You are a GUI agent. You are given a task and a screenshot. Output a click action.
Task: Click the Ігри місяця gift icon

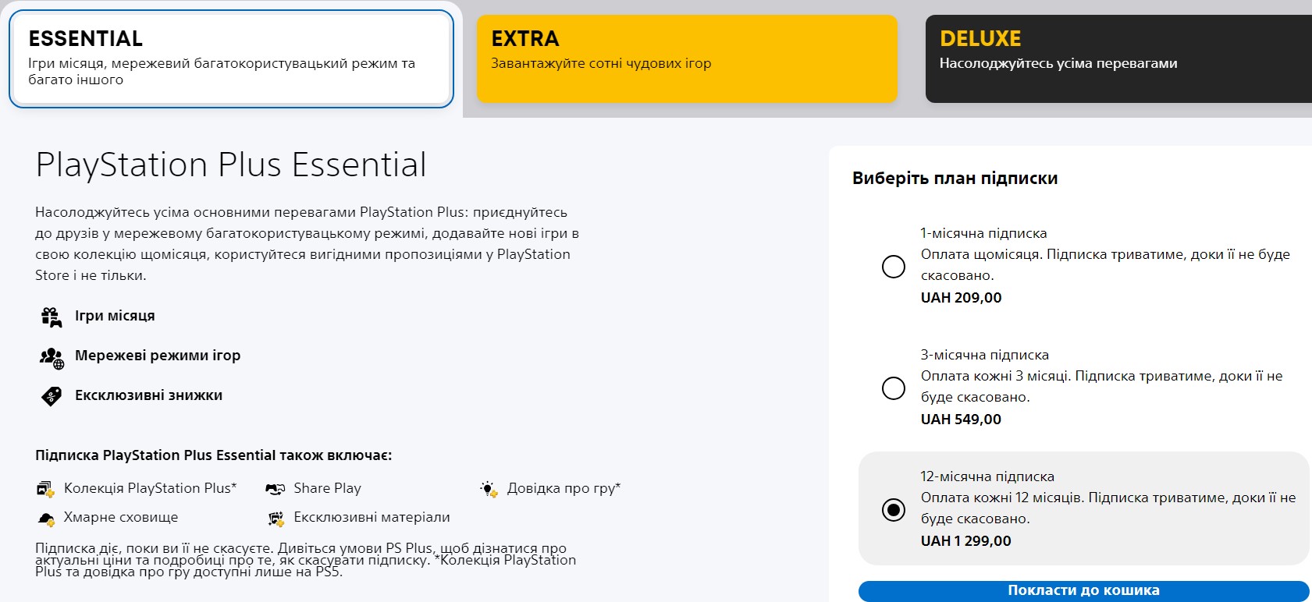(x=51, y=317)
